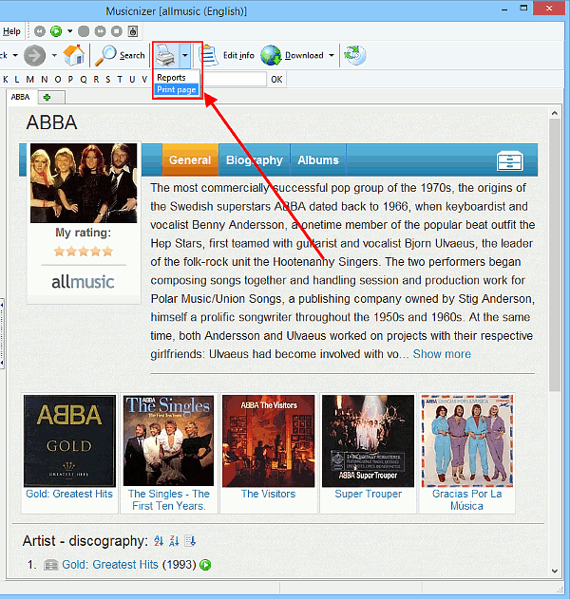This screenshot has width=570, height=599.
Task: Toggle the printer dropdown arrow
Action: 184,55
